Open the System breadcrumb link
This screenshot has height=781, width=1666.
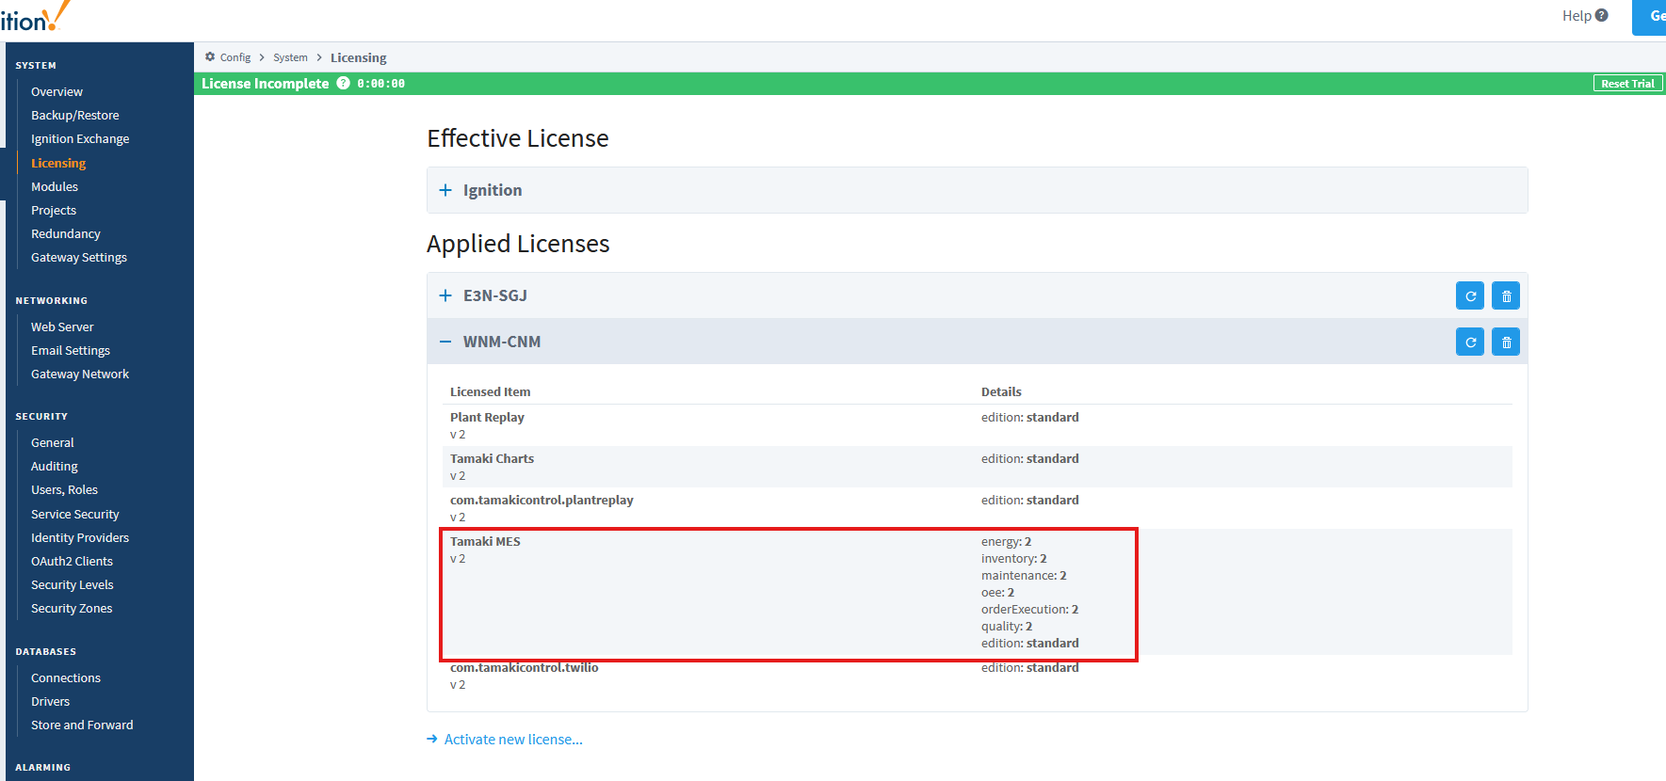pyautogui.click(x=290, y=57)
